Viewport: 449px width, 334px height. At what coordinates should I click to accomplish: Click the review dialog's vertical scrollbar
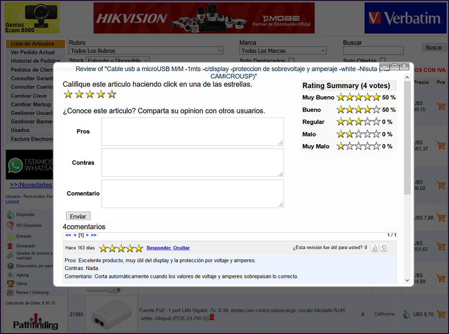(407, 144)
